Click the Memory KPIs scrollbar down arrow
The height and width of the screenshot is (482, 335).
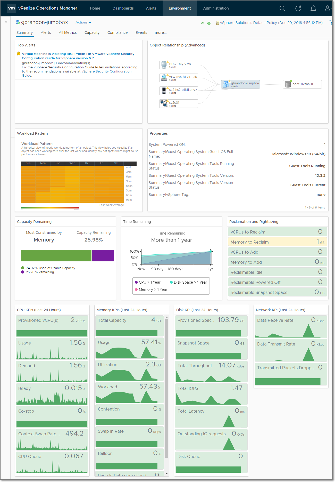point(166,474)
